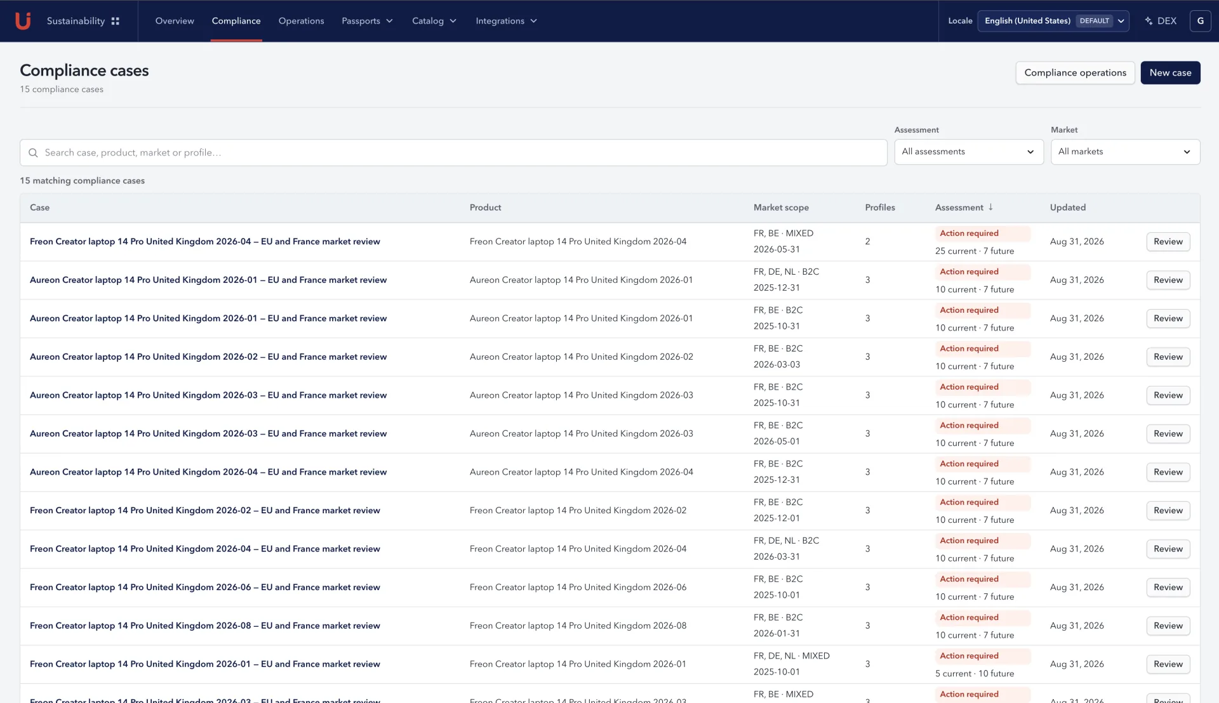The image size is (1219, 703).
Task: Open Freon 2026-06 EU and France market review link
Action: point(205,587)
